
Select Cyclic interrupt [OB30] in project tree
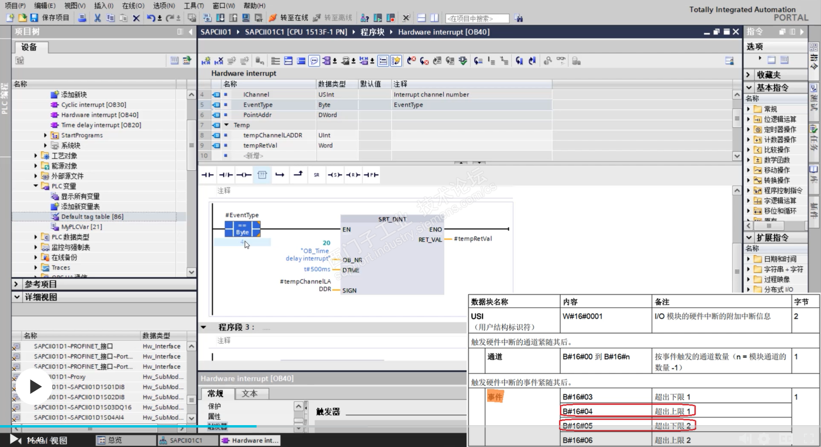point(94,105)
